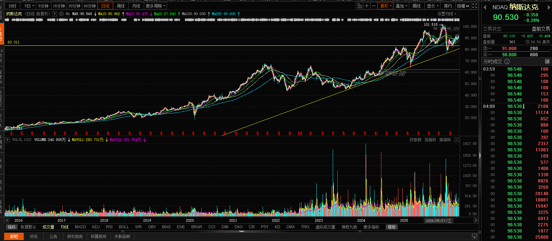
Task: Click 改参数 to edit indicator parameters
Action: tap(415, 140)
